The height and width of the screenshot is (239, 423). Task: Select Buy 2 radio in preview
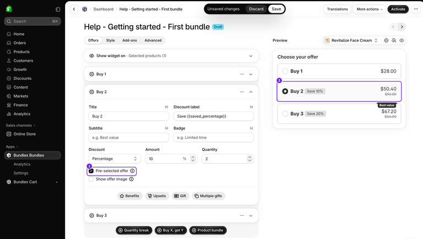point(285,91)
